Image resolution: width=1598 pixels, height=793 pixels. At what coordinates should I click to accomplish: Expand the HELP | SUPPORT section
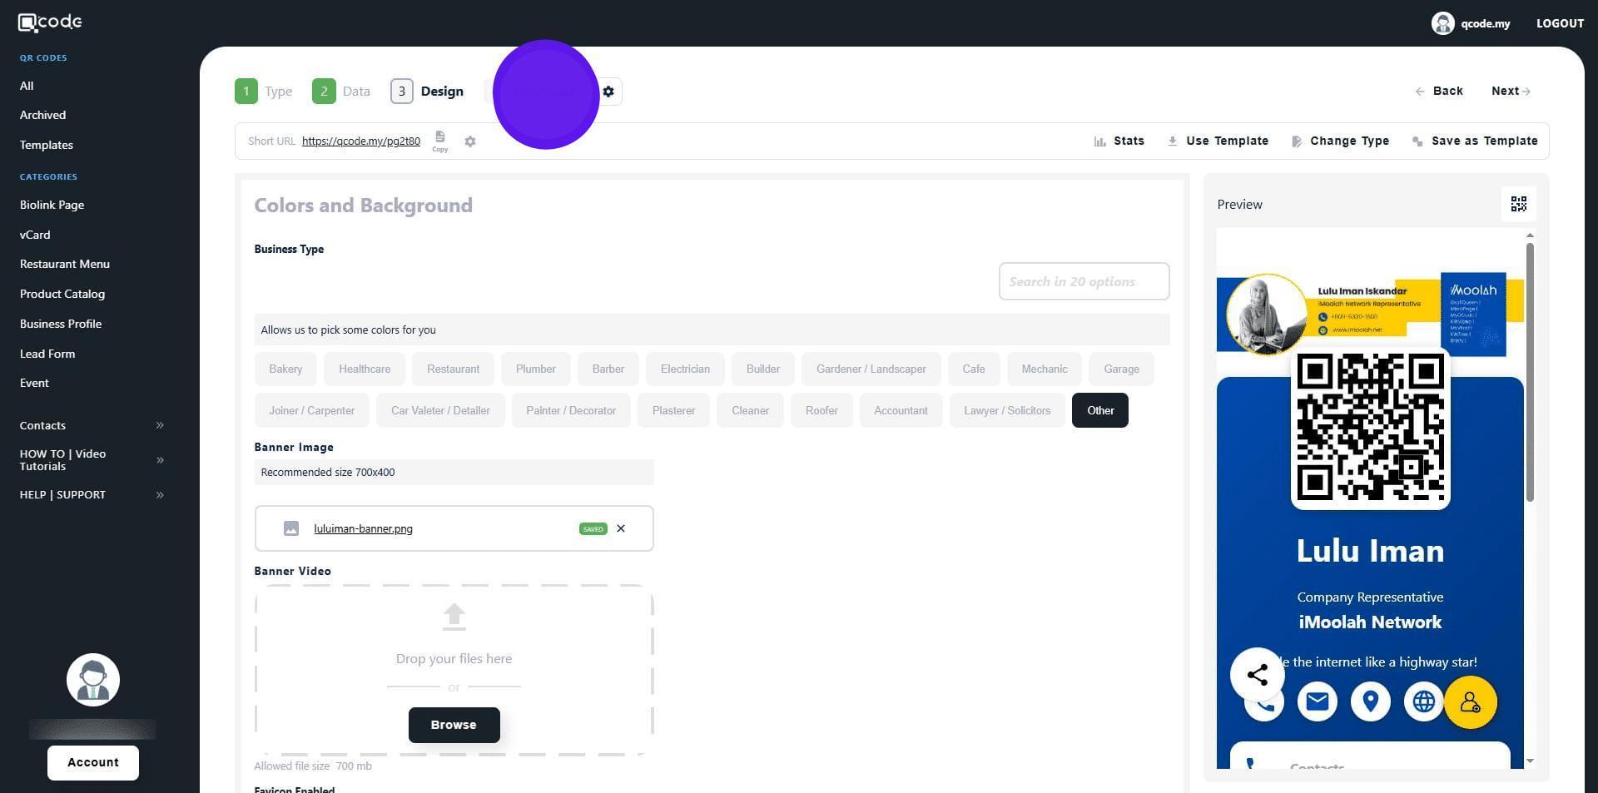[92, 495]
